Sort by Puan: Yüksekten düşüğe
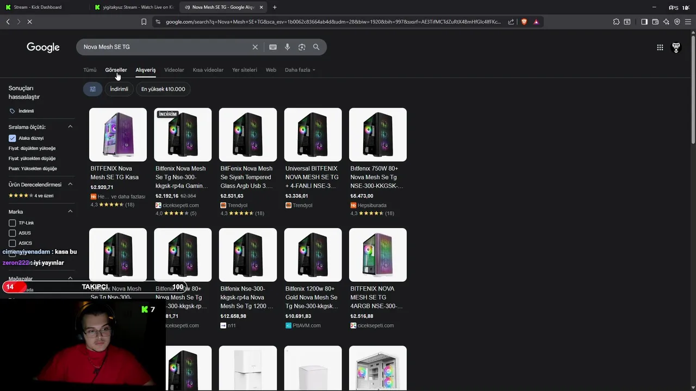This screenshot has height=391, width=696. point(33,168)
